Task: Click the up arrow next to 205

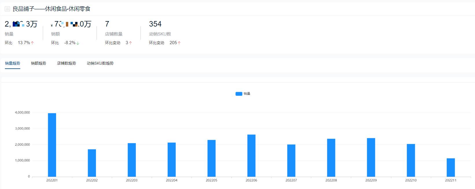Action: pos(179,43)
